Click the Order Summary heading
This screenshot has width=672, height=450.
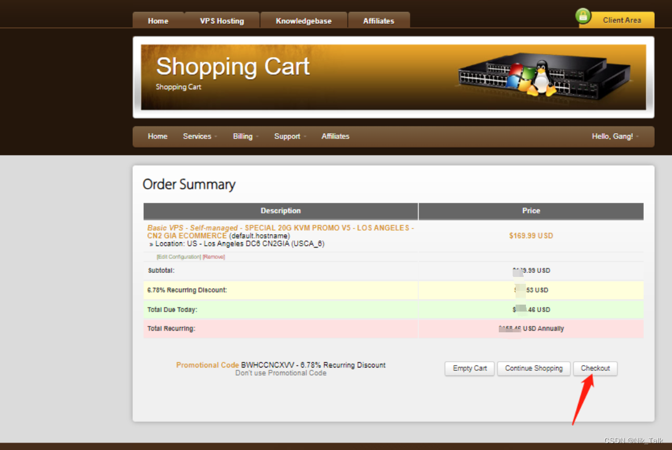coord(189,184)
